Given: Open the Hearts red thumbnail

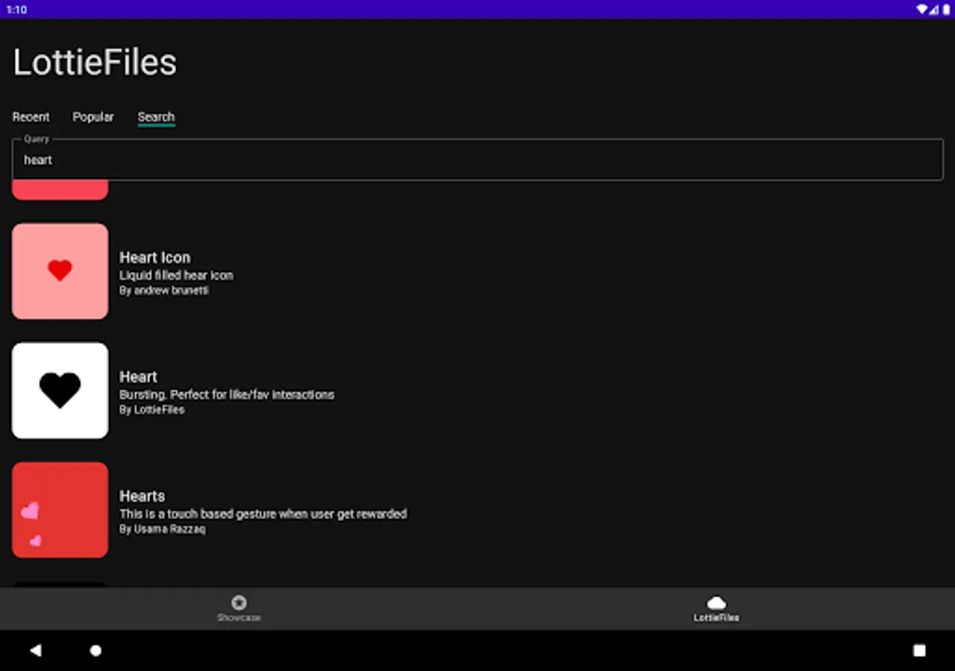Looking at the screenshot, I should pyautogui.click(x=60, y=510).
